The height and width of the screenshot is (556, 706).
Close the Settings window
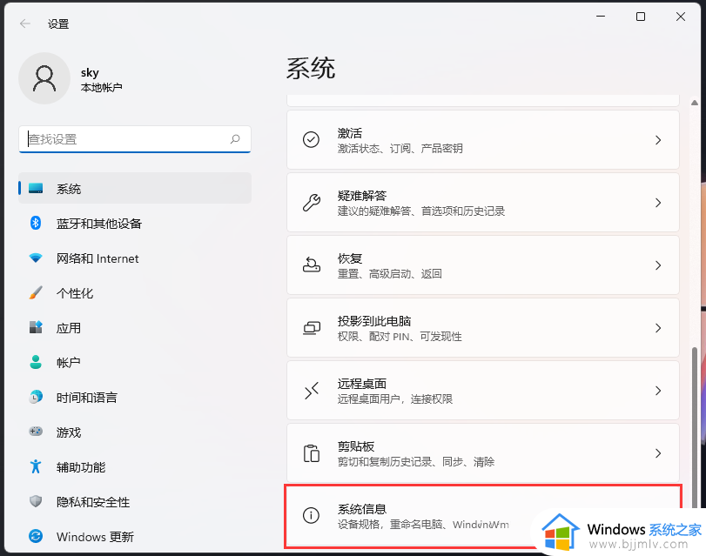pyautogui.click(x=681, y=17)
